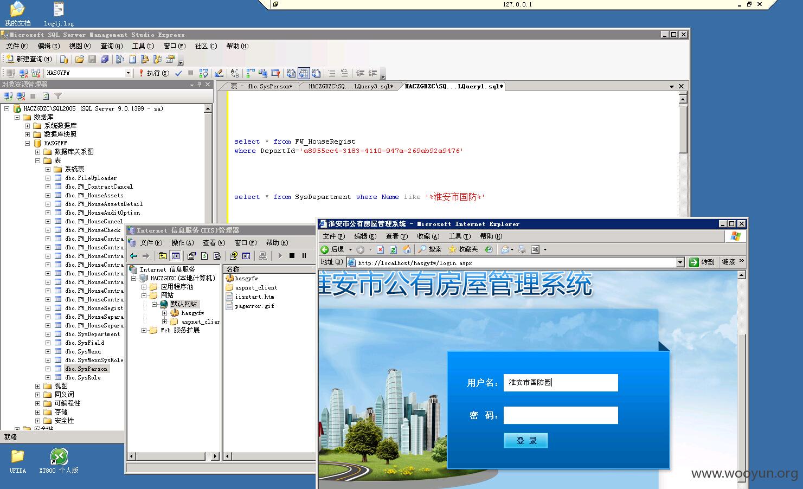Open the HASGYFW database dropdown in SSMS
The image size is (803, 489).
(x=128, y=73)
